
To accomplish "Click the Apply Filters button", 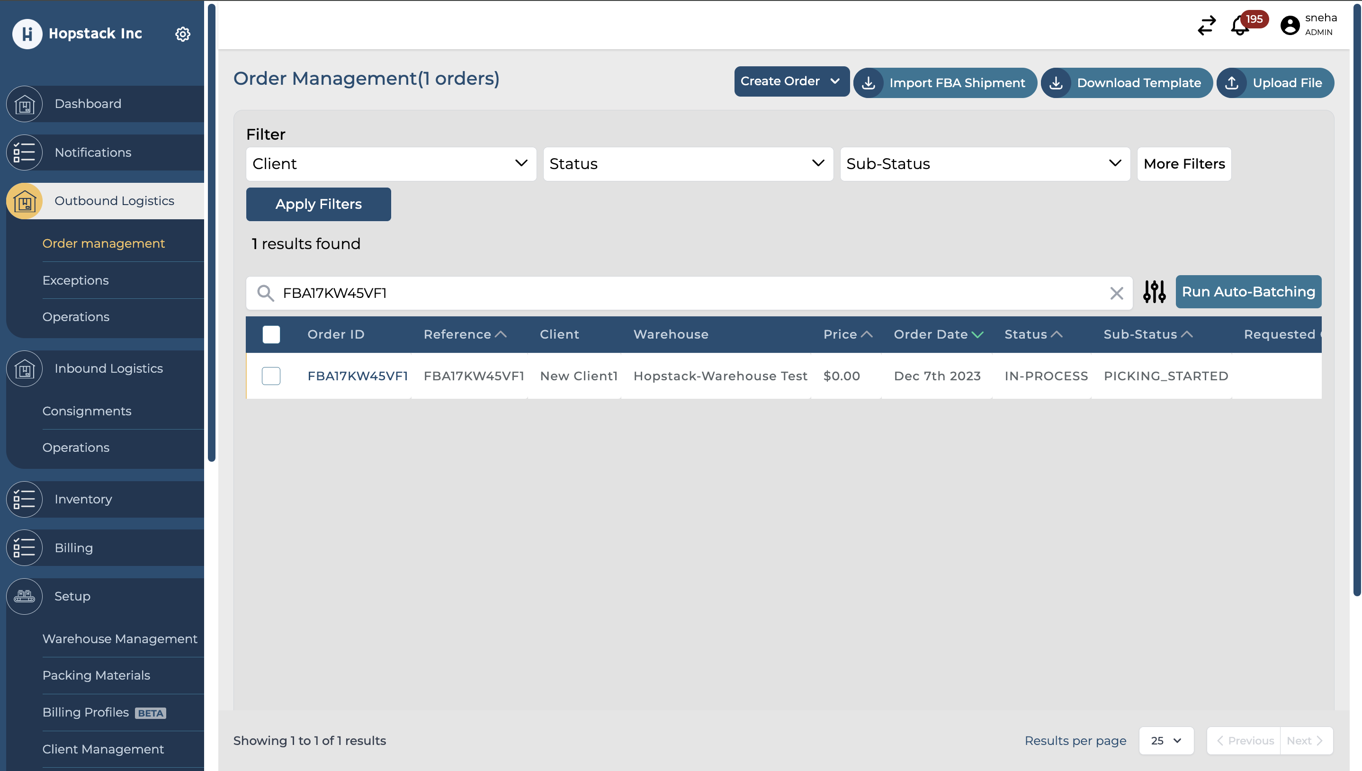I will [318, 204].
